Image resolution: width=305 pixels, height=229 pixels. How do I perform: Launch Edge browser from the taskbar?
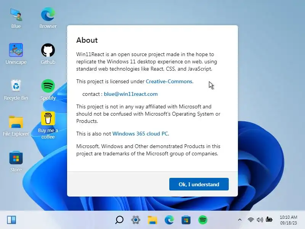[169, 220]
